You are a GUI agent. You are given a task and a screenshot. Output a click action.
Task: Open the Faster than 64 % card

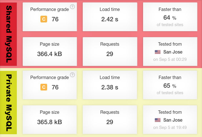point(170,17)
